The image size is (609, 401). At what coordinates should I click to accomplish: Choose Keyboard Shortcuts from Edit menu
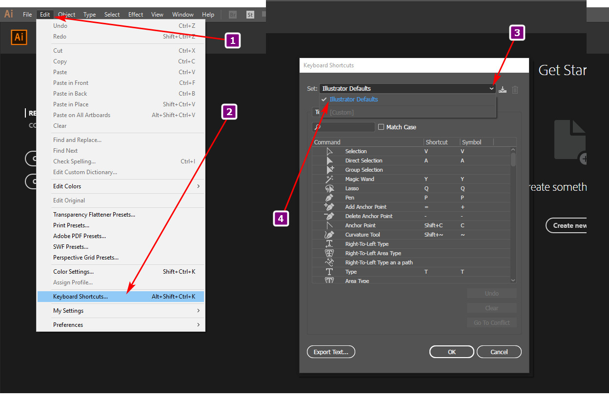[121, 297]
